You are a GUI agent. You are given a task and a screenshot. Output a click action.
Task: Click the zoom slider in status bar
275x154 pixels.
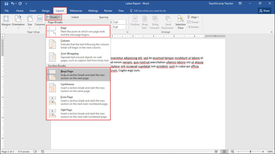[250, 152]
